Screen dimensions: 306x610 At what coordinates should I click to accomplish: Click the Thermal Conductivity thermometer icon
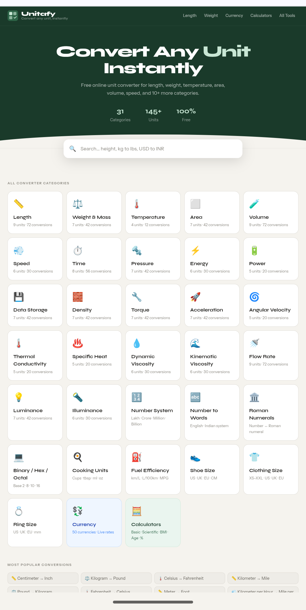(19, 343)
